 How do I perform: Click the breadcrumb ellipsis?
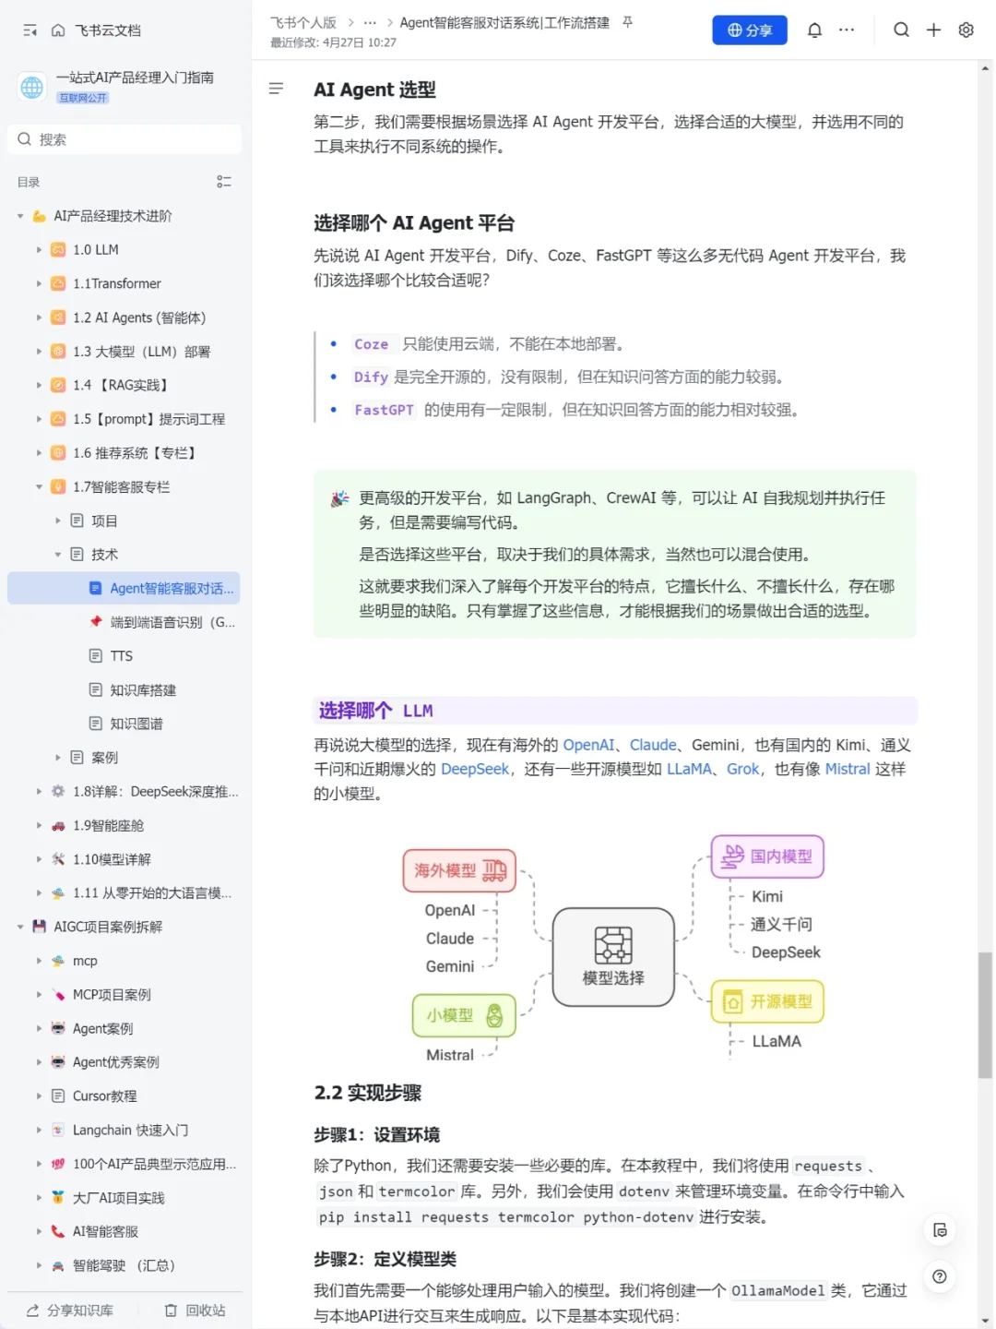[370, 22]
